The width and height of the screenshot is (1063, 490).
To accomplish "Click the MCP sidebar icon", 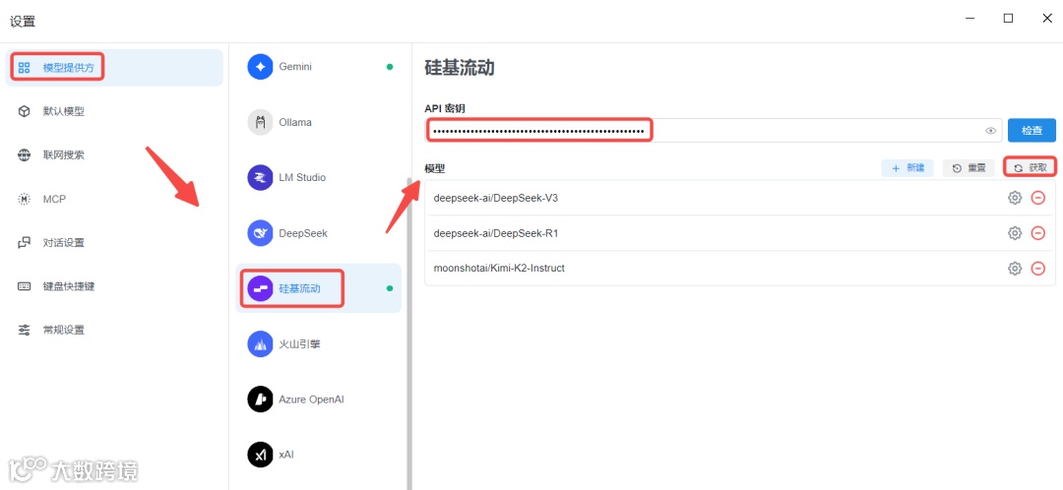I will [x=25, y=200].
